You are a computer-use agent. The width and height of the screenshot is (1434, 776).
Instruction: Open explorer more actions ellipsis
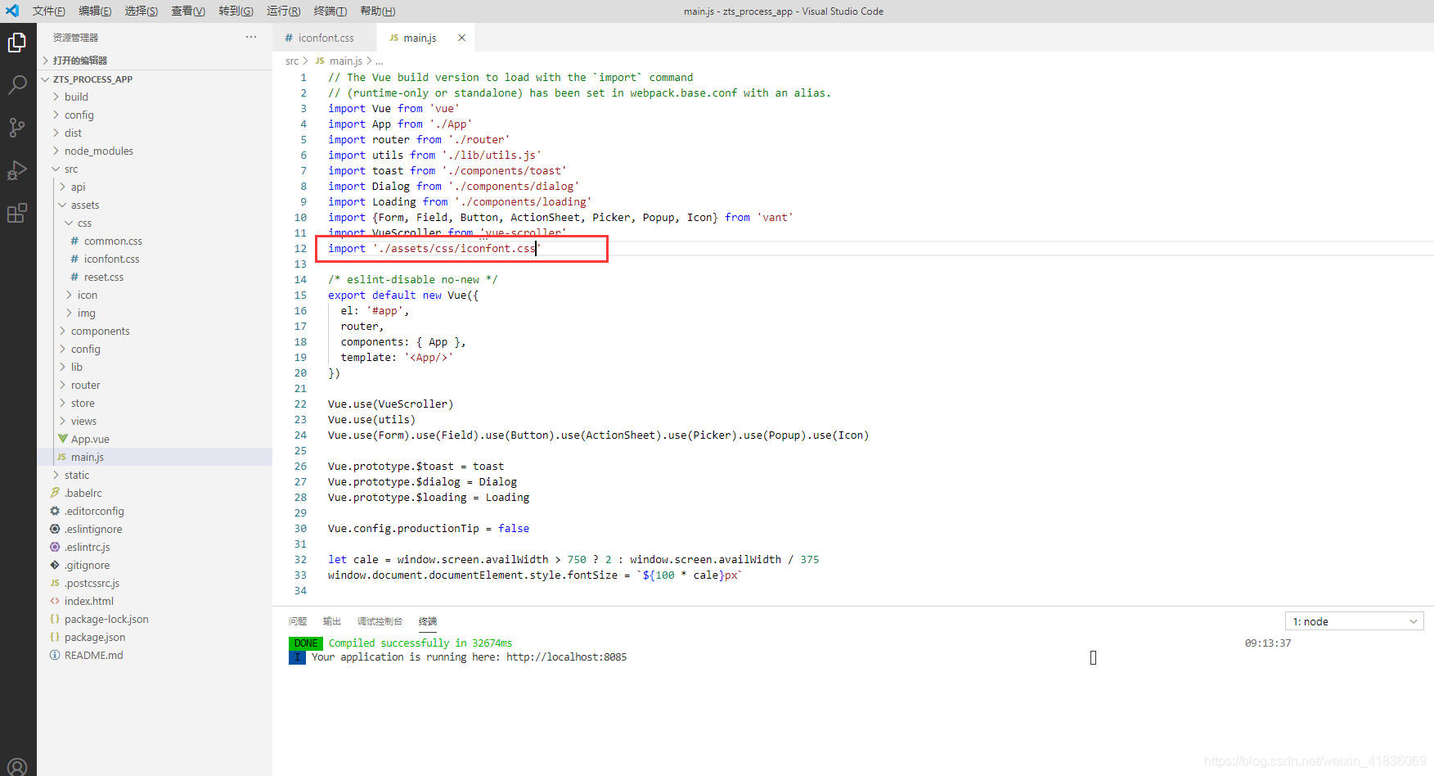click(x=251, y=37)
